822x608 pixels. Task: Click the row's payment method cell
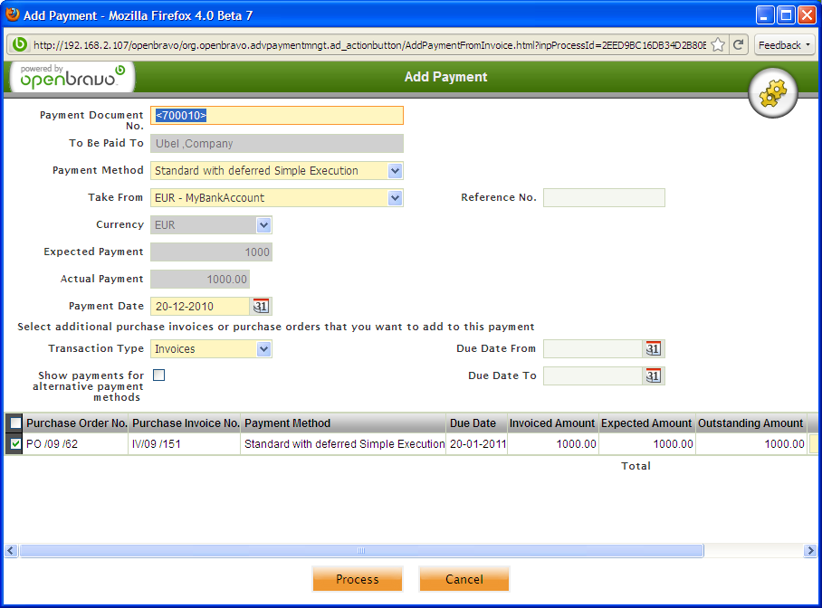tap(343, 444)
